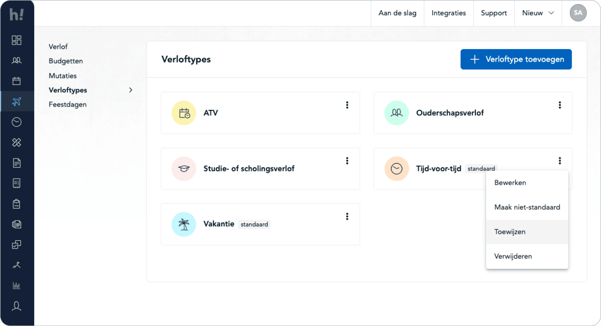This screenshot has width=601, height=326.
Task: Select the airplane leave icon in sidebar
Action: [x=17, y=102]
